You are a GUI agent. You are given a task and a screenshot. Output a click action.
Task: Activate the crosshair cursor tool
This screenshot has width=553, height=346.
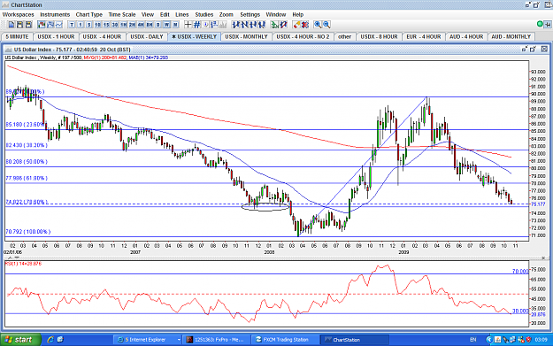pos(188,25)
